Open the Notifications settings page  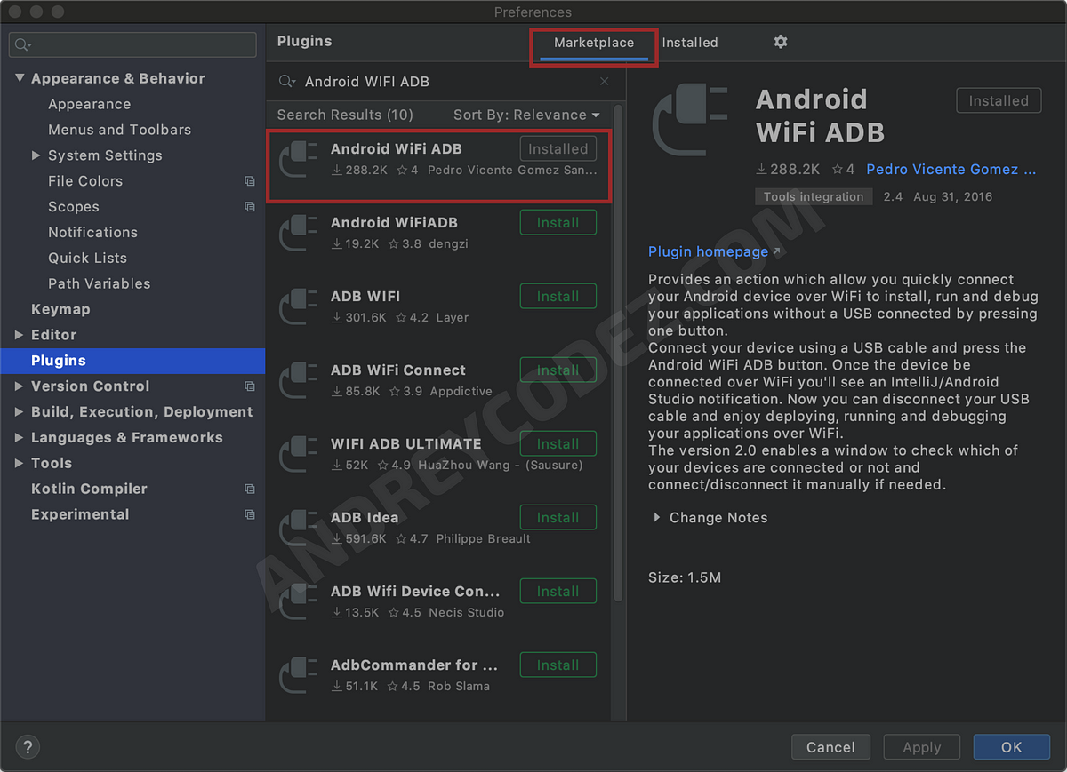[x=93, y=233]
